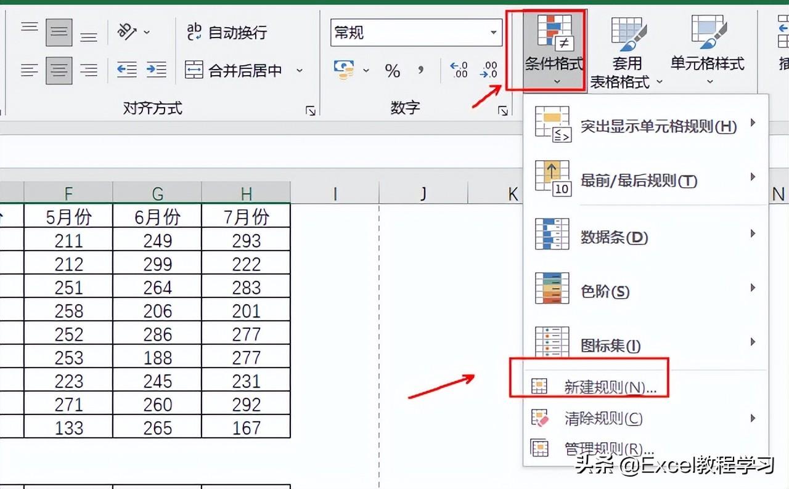Select the cell containing 188
The height and width of the screenshot is (489, 789).
pyautogui.click(x=157, y=357)
